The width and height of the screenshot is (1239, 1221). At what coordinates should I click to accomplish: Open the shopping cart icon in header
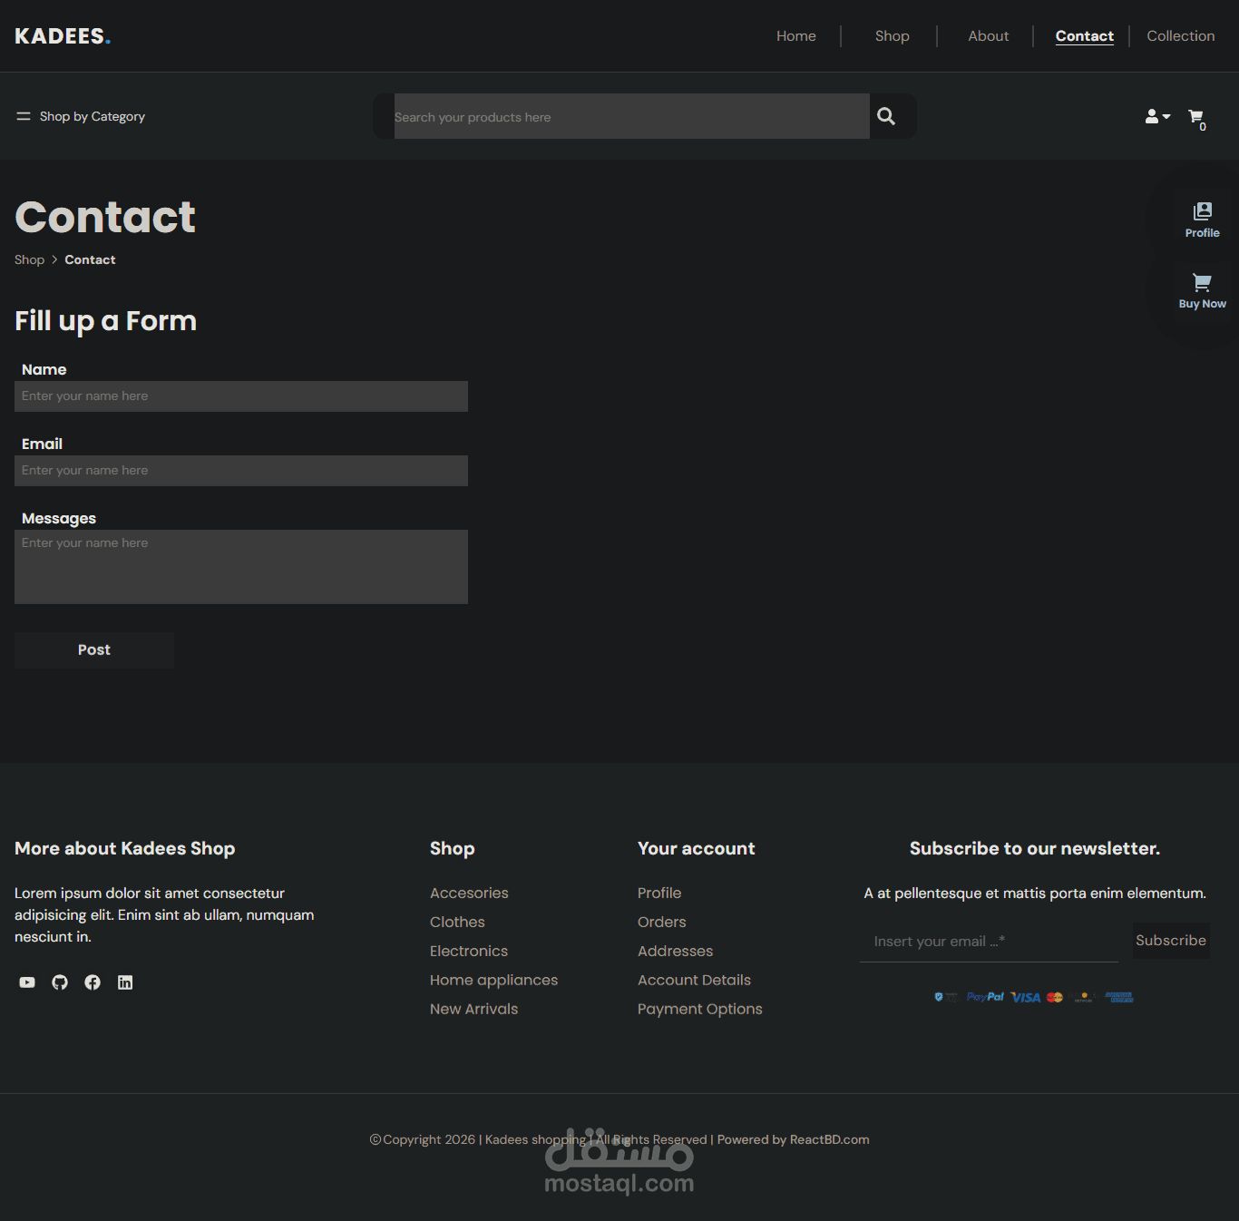click(x=1196, y=117)
